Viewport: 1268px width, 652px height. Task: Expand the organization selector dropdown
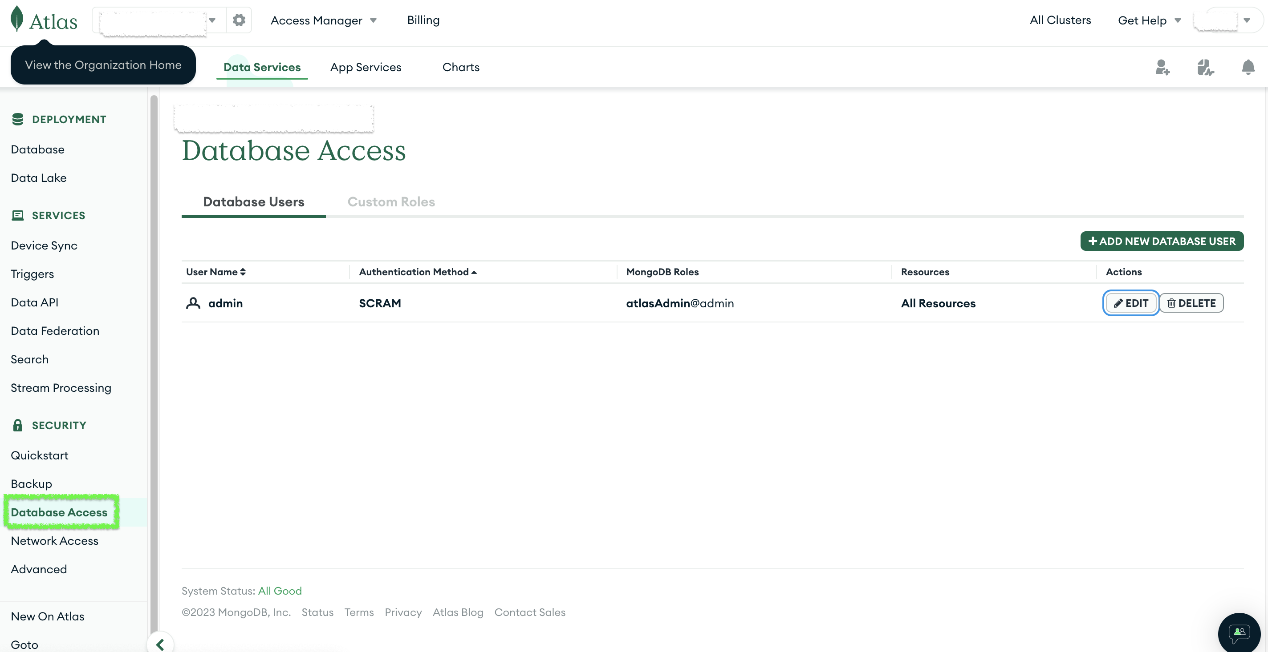pos(212,20)
